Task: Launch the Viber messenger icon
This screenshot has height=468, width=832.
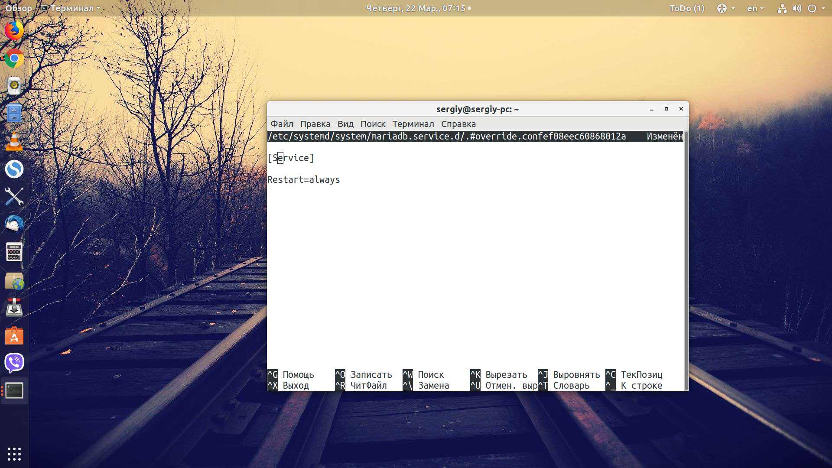Action: tap(14, 363)
